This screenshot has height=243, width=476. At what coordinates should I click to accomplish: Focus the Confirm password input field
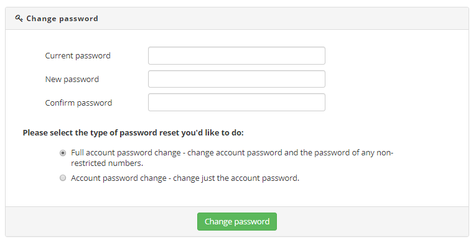coord(236,103)
